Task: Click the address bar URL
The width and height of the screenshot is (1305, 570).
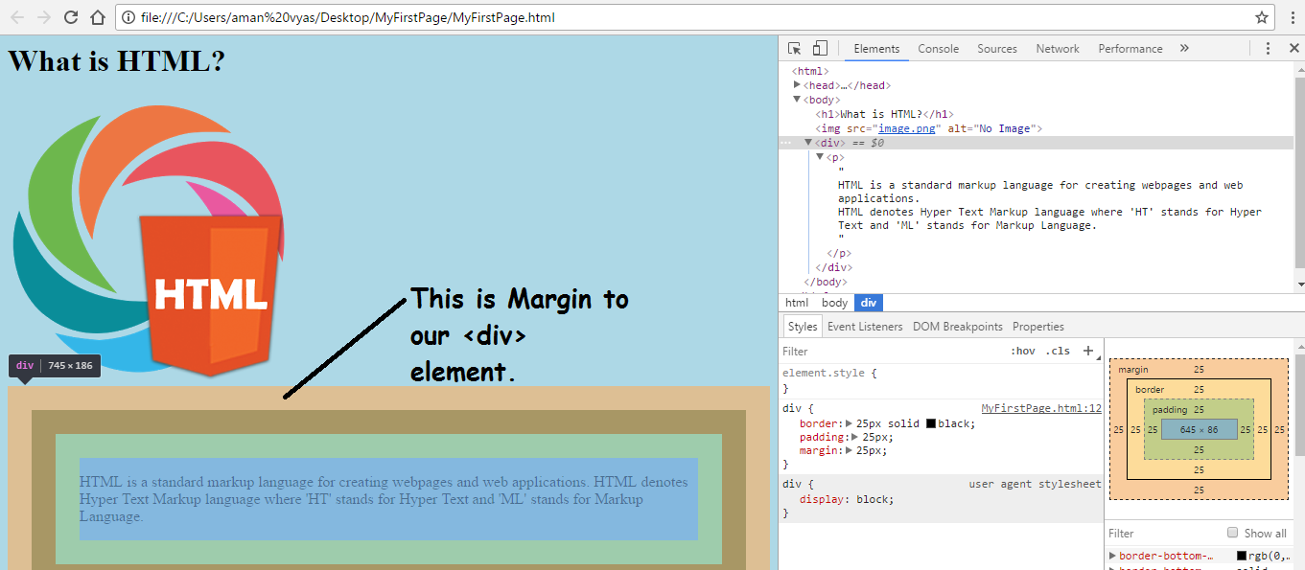Action: (348, 17)
